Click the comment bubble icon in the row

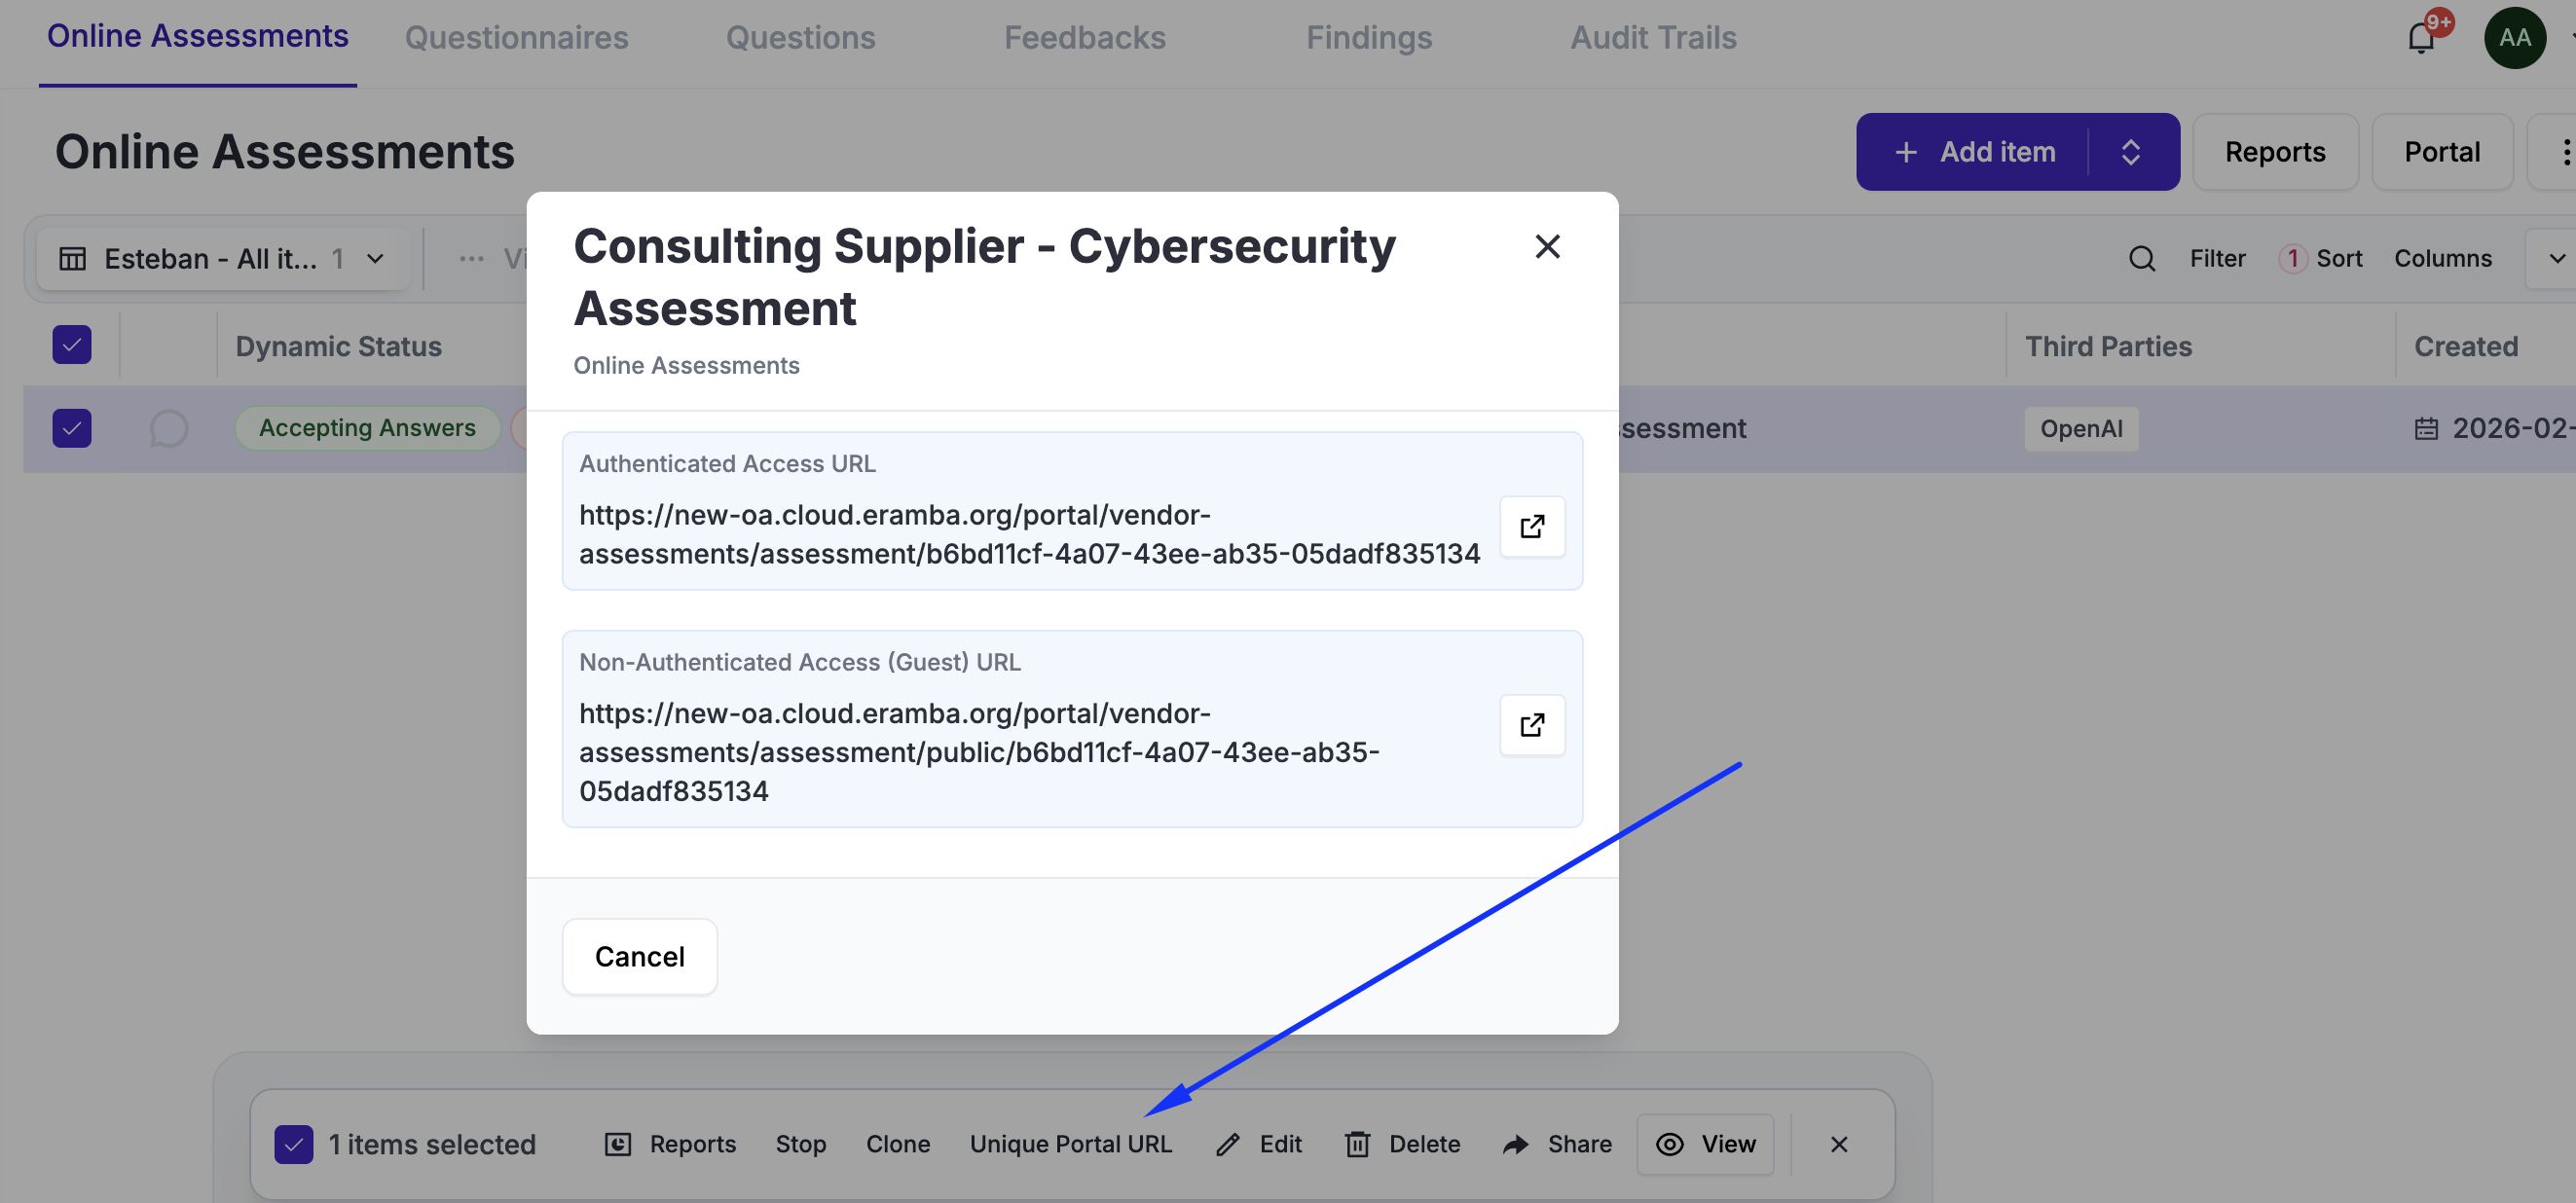168,428
